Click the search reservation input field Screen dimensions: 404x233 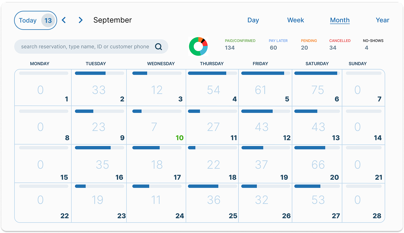[85, 47]
